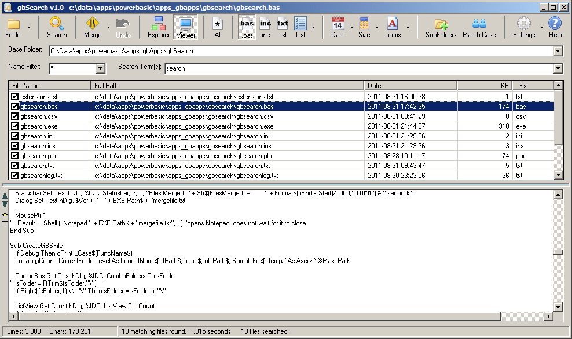Click the Date calendar icon
Viewport: 572px width, 339px height.
click(x=338, y=24)
